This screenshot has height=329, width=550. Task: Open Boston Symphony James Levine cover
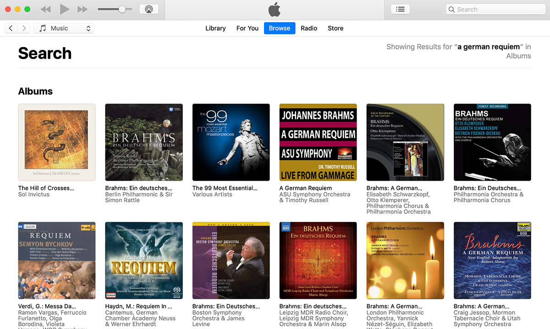coord(231,261)
